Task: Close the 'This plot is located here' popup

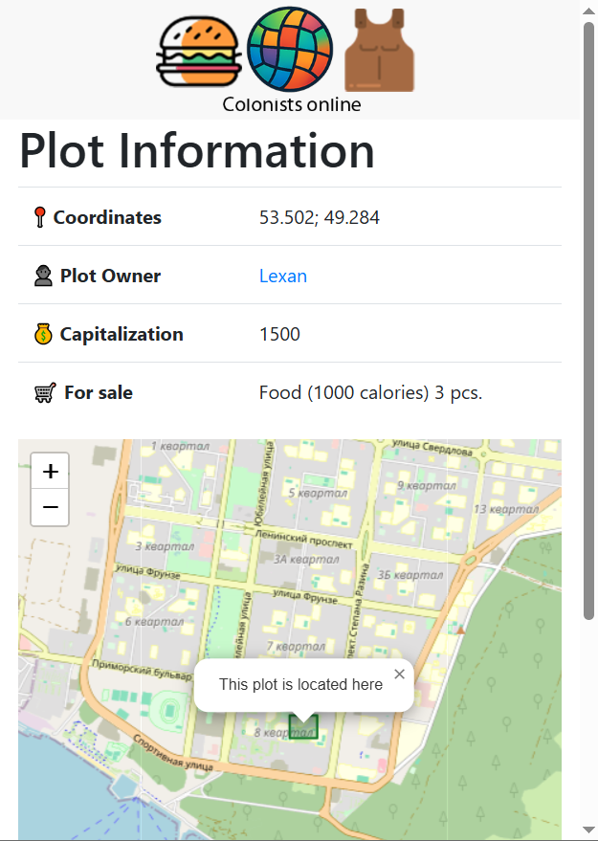Action: point(399,674)
